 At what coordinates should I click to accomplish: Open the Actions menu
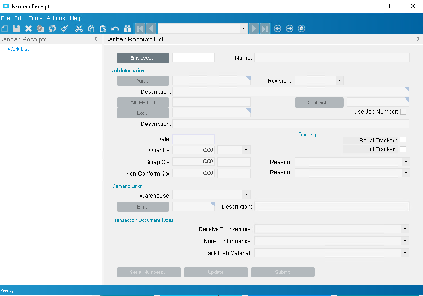click(56, 18)
